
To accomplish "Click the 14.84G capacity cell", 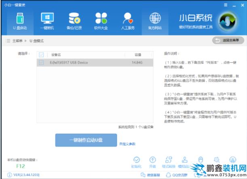I will point(137,62).
